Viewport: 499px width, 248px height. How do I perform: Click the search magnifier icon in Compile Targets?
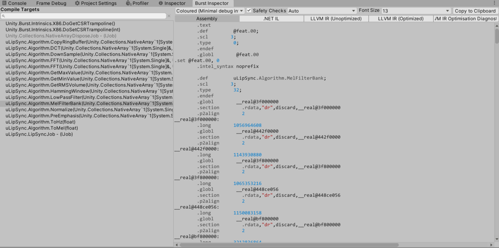[3, 16]
